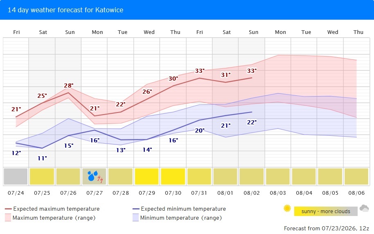Click the 11° minimum label on Saturday
Screen dimensions: 374x234
42,158
